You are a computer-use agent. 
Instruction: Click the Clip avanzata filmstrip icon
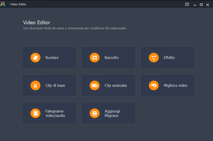[94, 86]
